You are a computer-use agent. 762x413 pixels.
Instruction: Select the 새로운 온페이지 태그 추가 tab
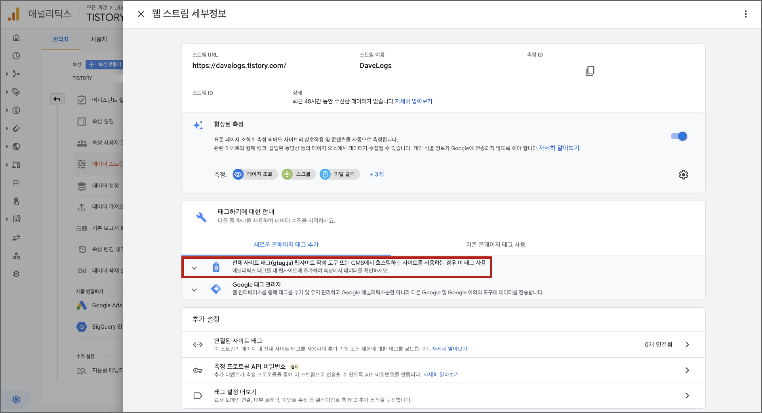click(286, 244)
